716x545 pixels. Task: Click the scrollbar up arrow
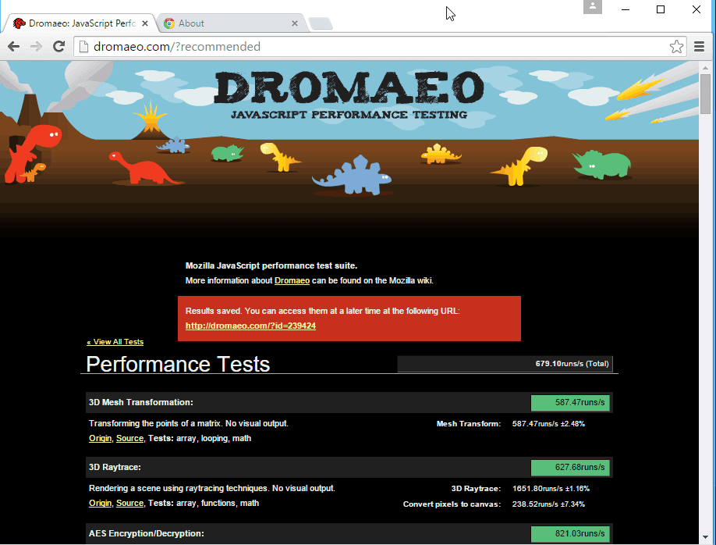[x=706, y=68]
